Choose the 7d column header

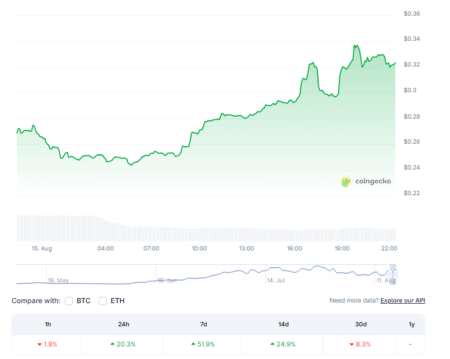point(203,324)
